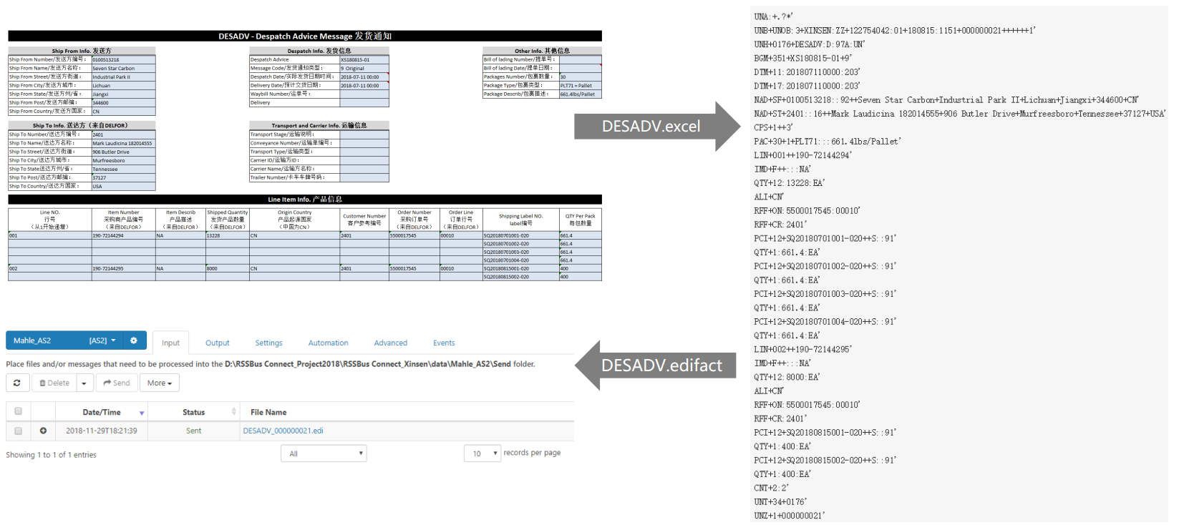
Task: Click the 190-72144294 item number cell
Action: (123, 235)
